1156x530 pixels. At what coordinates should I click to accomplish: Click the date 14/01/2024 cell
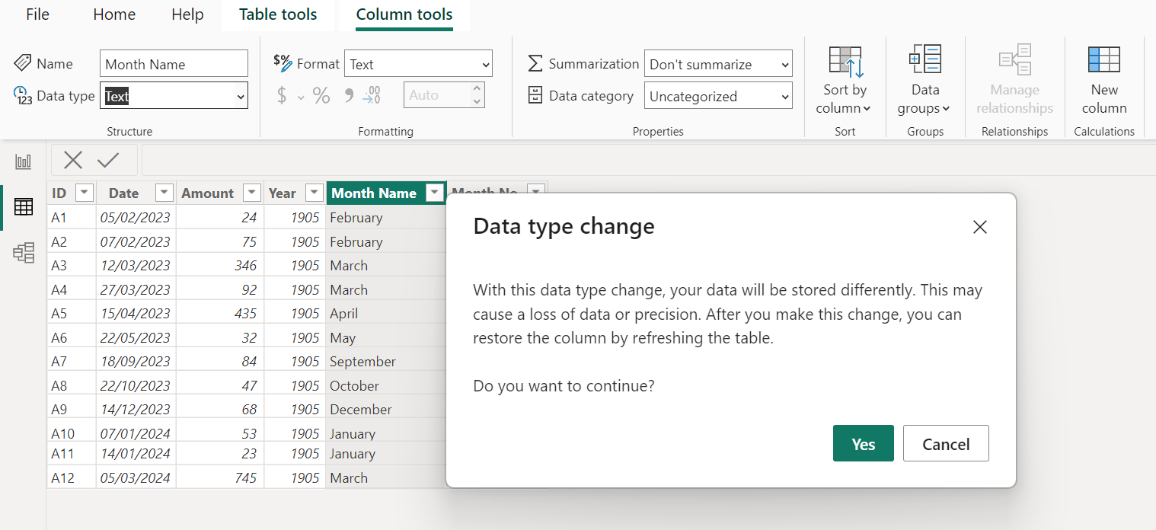pos(136,454)
